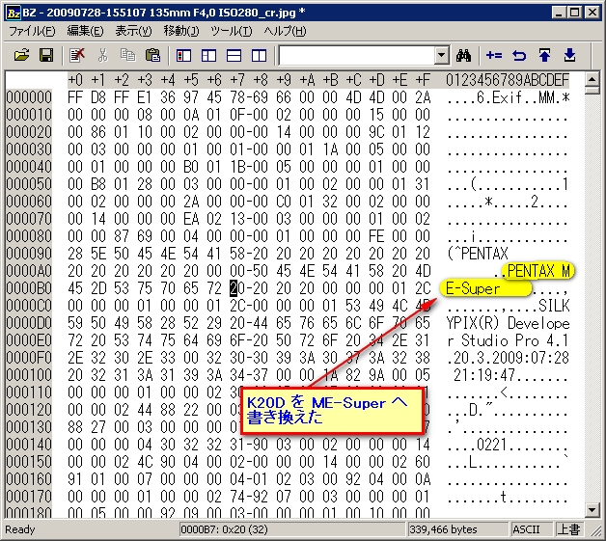Image resolution: width=606 pixels, height=541 pixels.
Task: Open the ヘルプ(H) menu
Action: 285,31
